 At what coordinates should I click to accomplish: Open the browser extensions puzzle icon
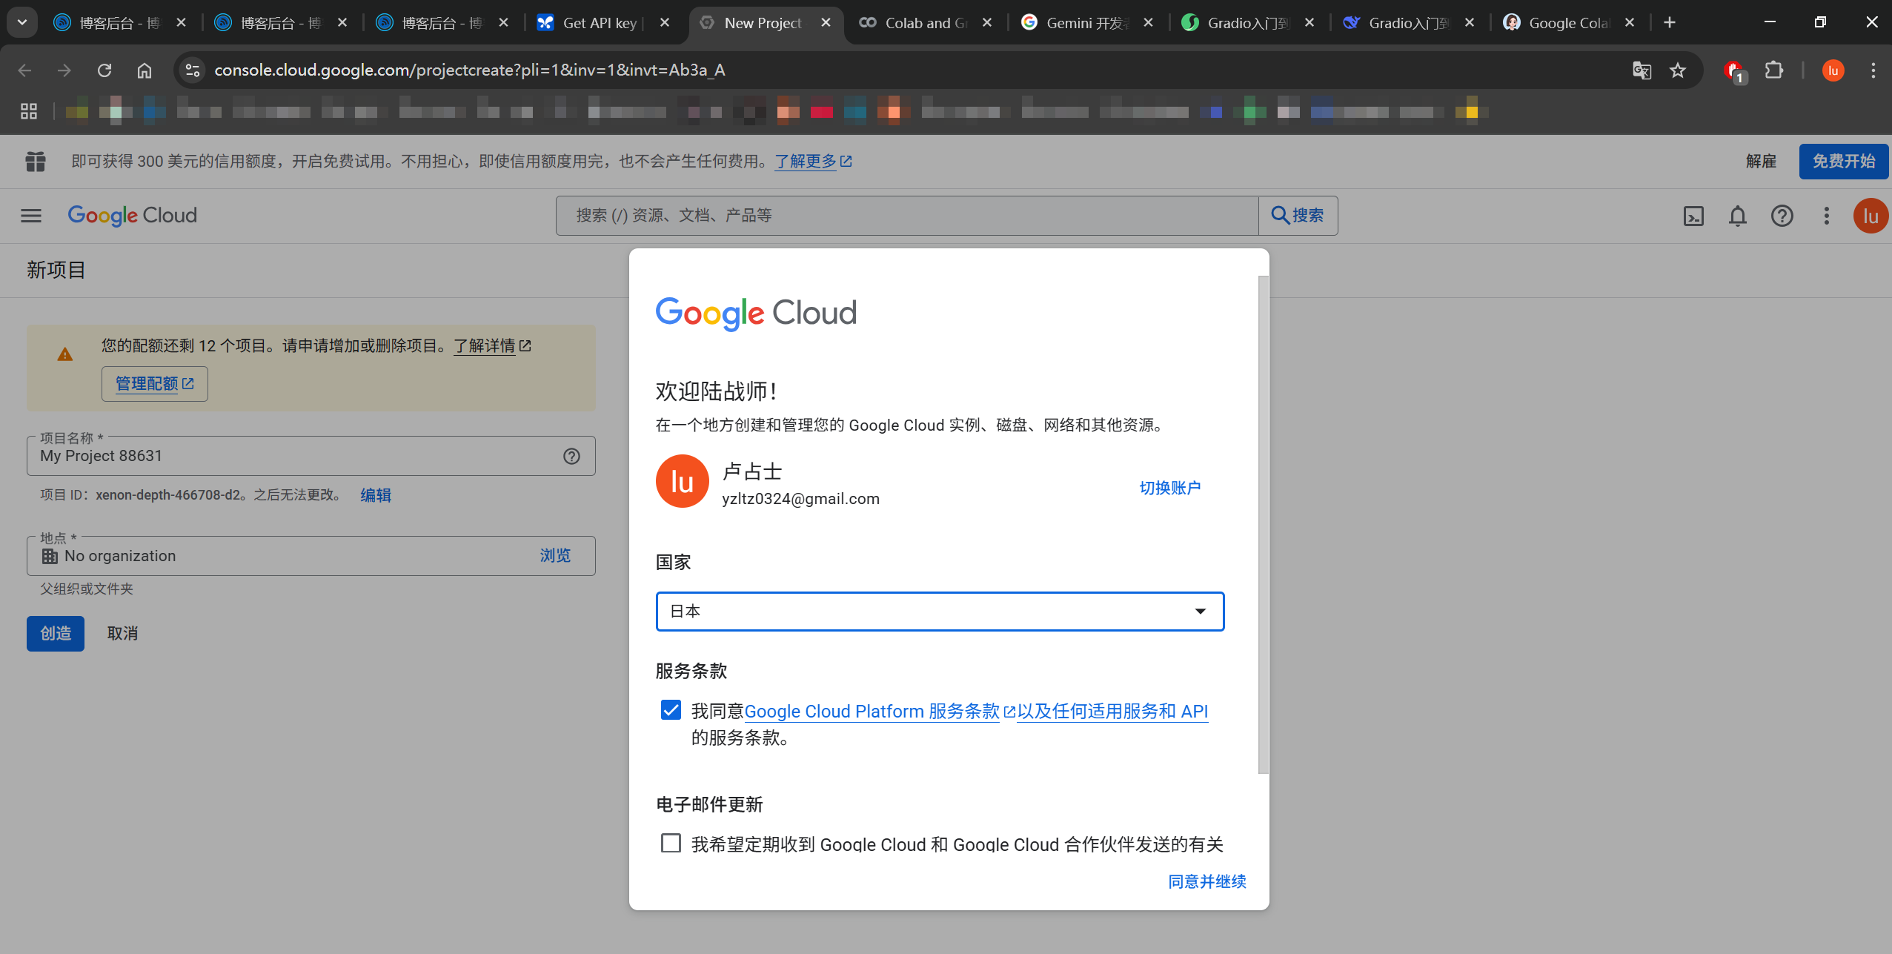[1774, 70]
